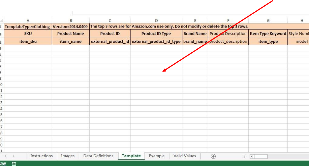
Task: Open the Instructions sheet tab
Action: click(x=41, y=156)
